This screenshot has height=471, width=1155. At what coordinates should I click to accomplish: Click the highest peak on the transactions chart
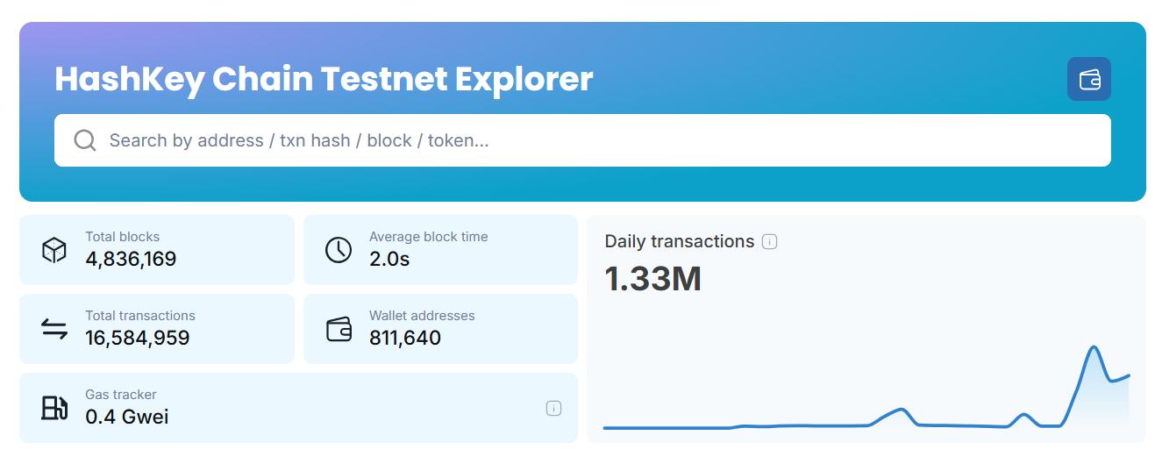point(1094,348)
